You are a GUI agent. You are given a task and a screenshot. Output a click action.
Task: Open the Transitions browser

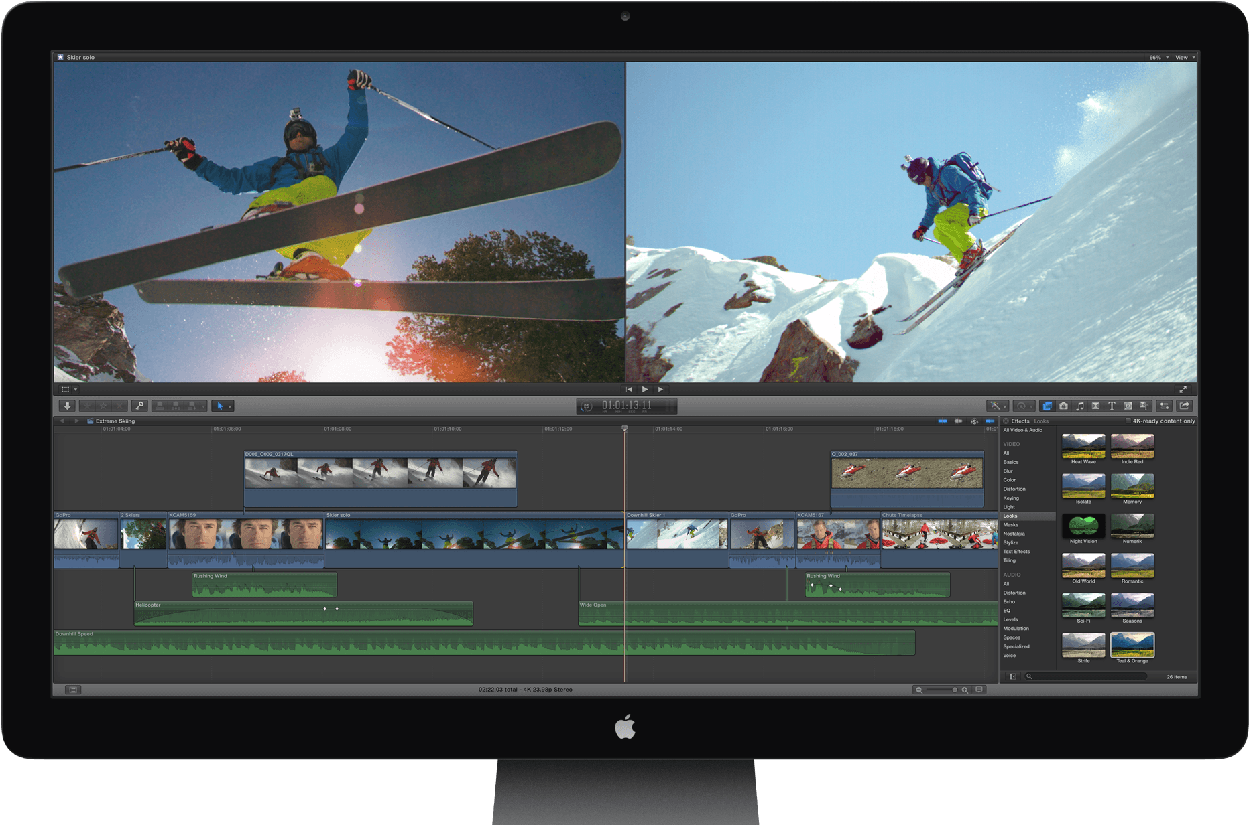[x=1095, y=406]
